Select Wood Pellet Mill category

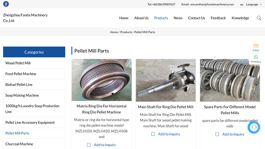[34, 63]
